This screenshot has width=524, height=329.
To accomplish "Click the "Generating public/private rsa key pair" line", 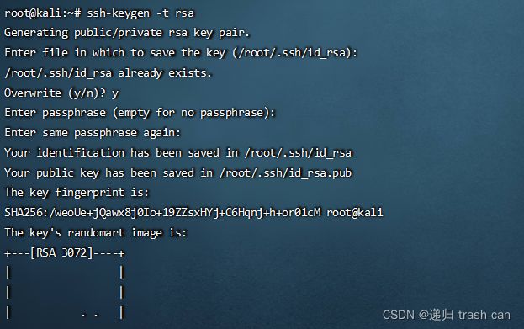I will click(127, 33).
